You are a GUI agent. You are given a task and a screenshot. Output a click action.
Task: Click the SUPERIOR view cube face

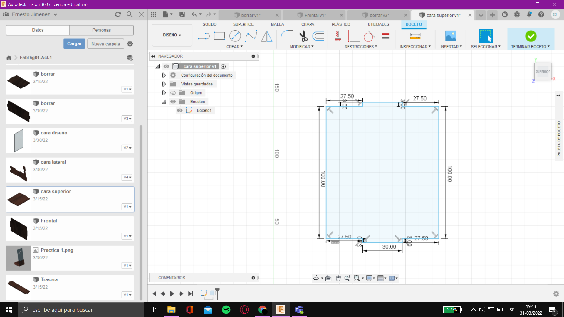tap(543, 72)
